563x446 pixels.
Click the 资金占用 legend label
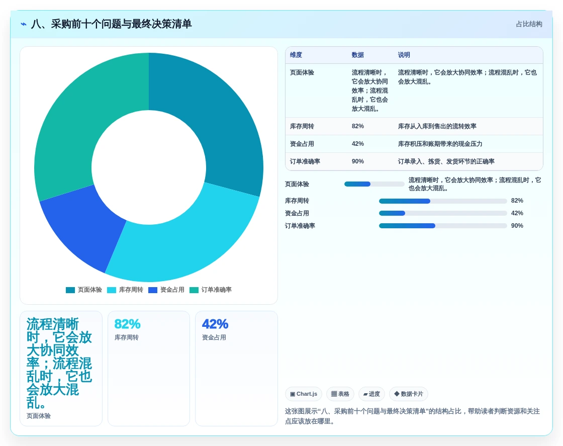[172, 290]
